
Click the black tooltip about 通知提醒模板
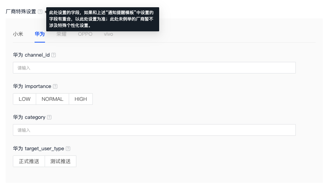(x=102, y=19)
